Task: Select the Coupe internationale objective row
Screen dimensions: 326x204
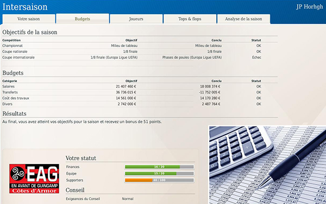Action: coord(140,57)
